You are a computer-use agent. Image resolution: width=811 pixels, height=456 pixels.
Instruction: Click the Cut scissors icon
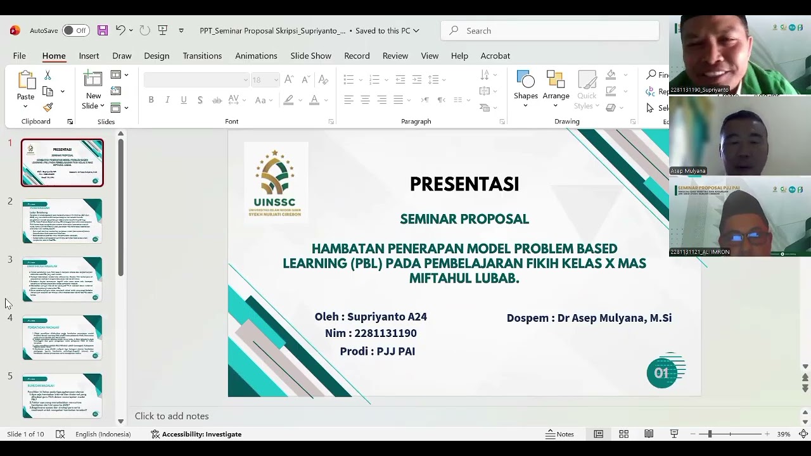click(48, 75)
